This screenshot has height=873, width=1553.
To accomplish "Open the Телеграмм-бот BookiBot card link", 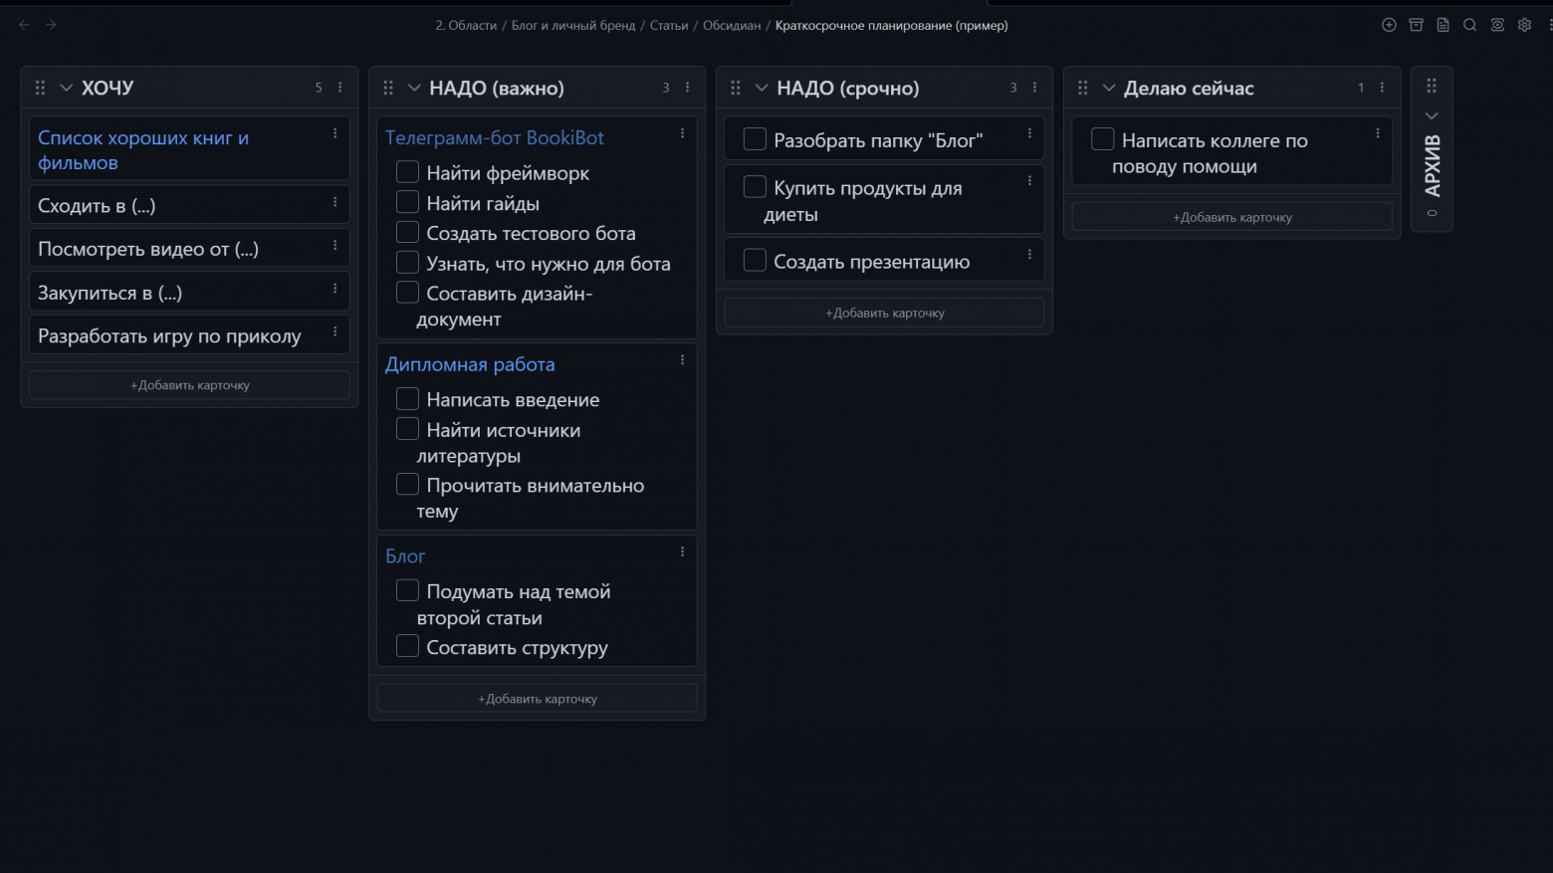I will point(494,137).
